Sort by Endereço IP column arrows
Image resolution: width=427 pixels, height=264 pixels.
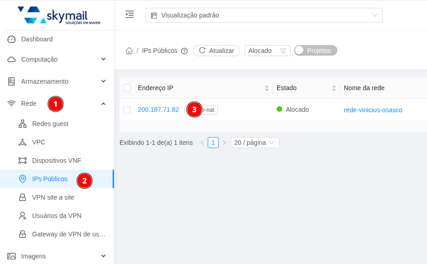coord(267,88)
